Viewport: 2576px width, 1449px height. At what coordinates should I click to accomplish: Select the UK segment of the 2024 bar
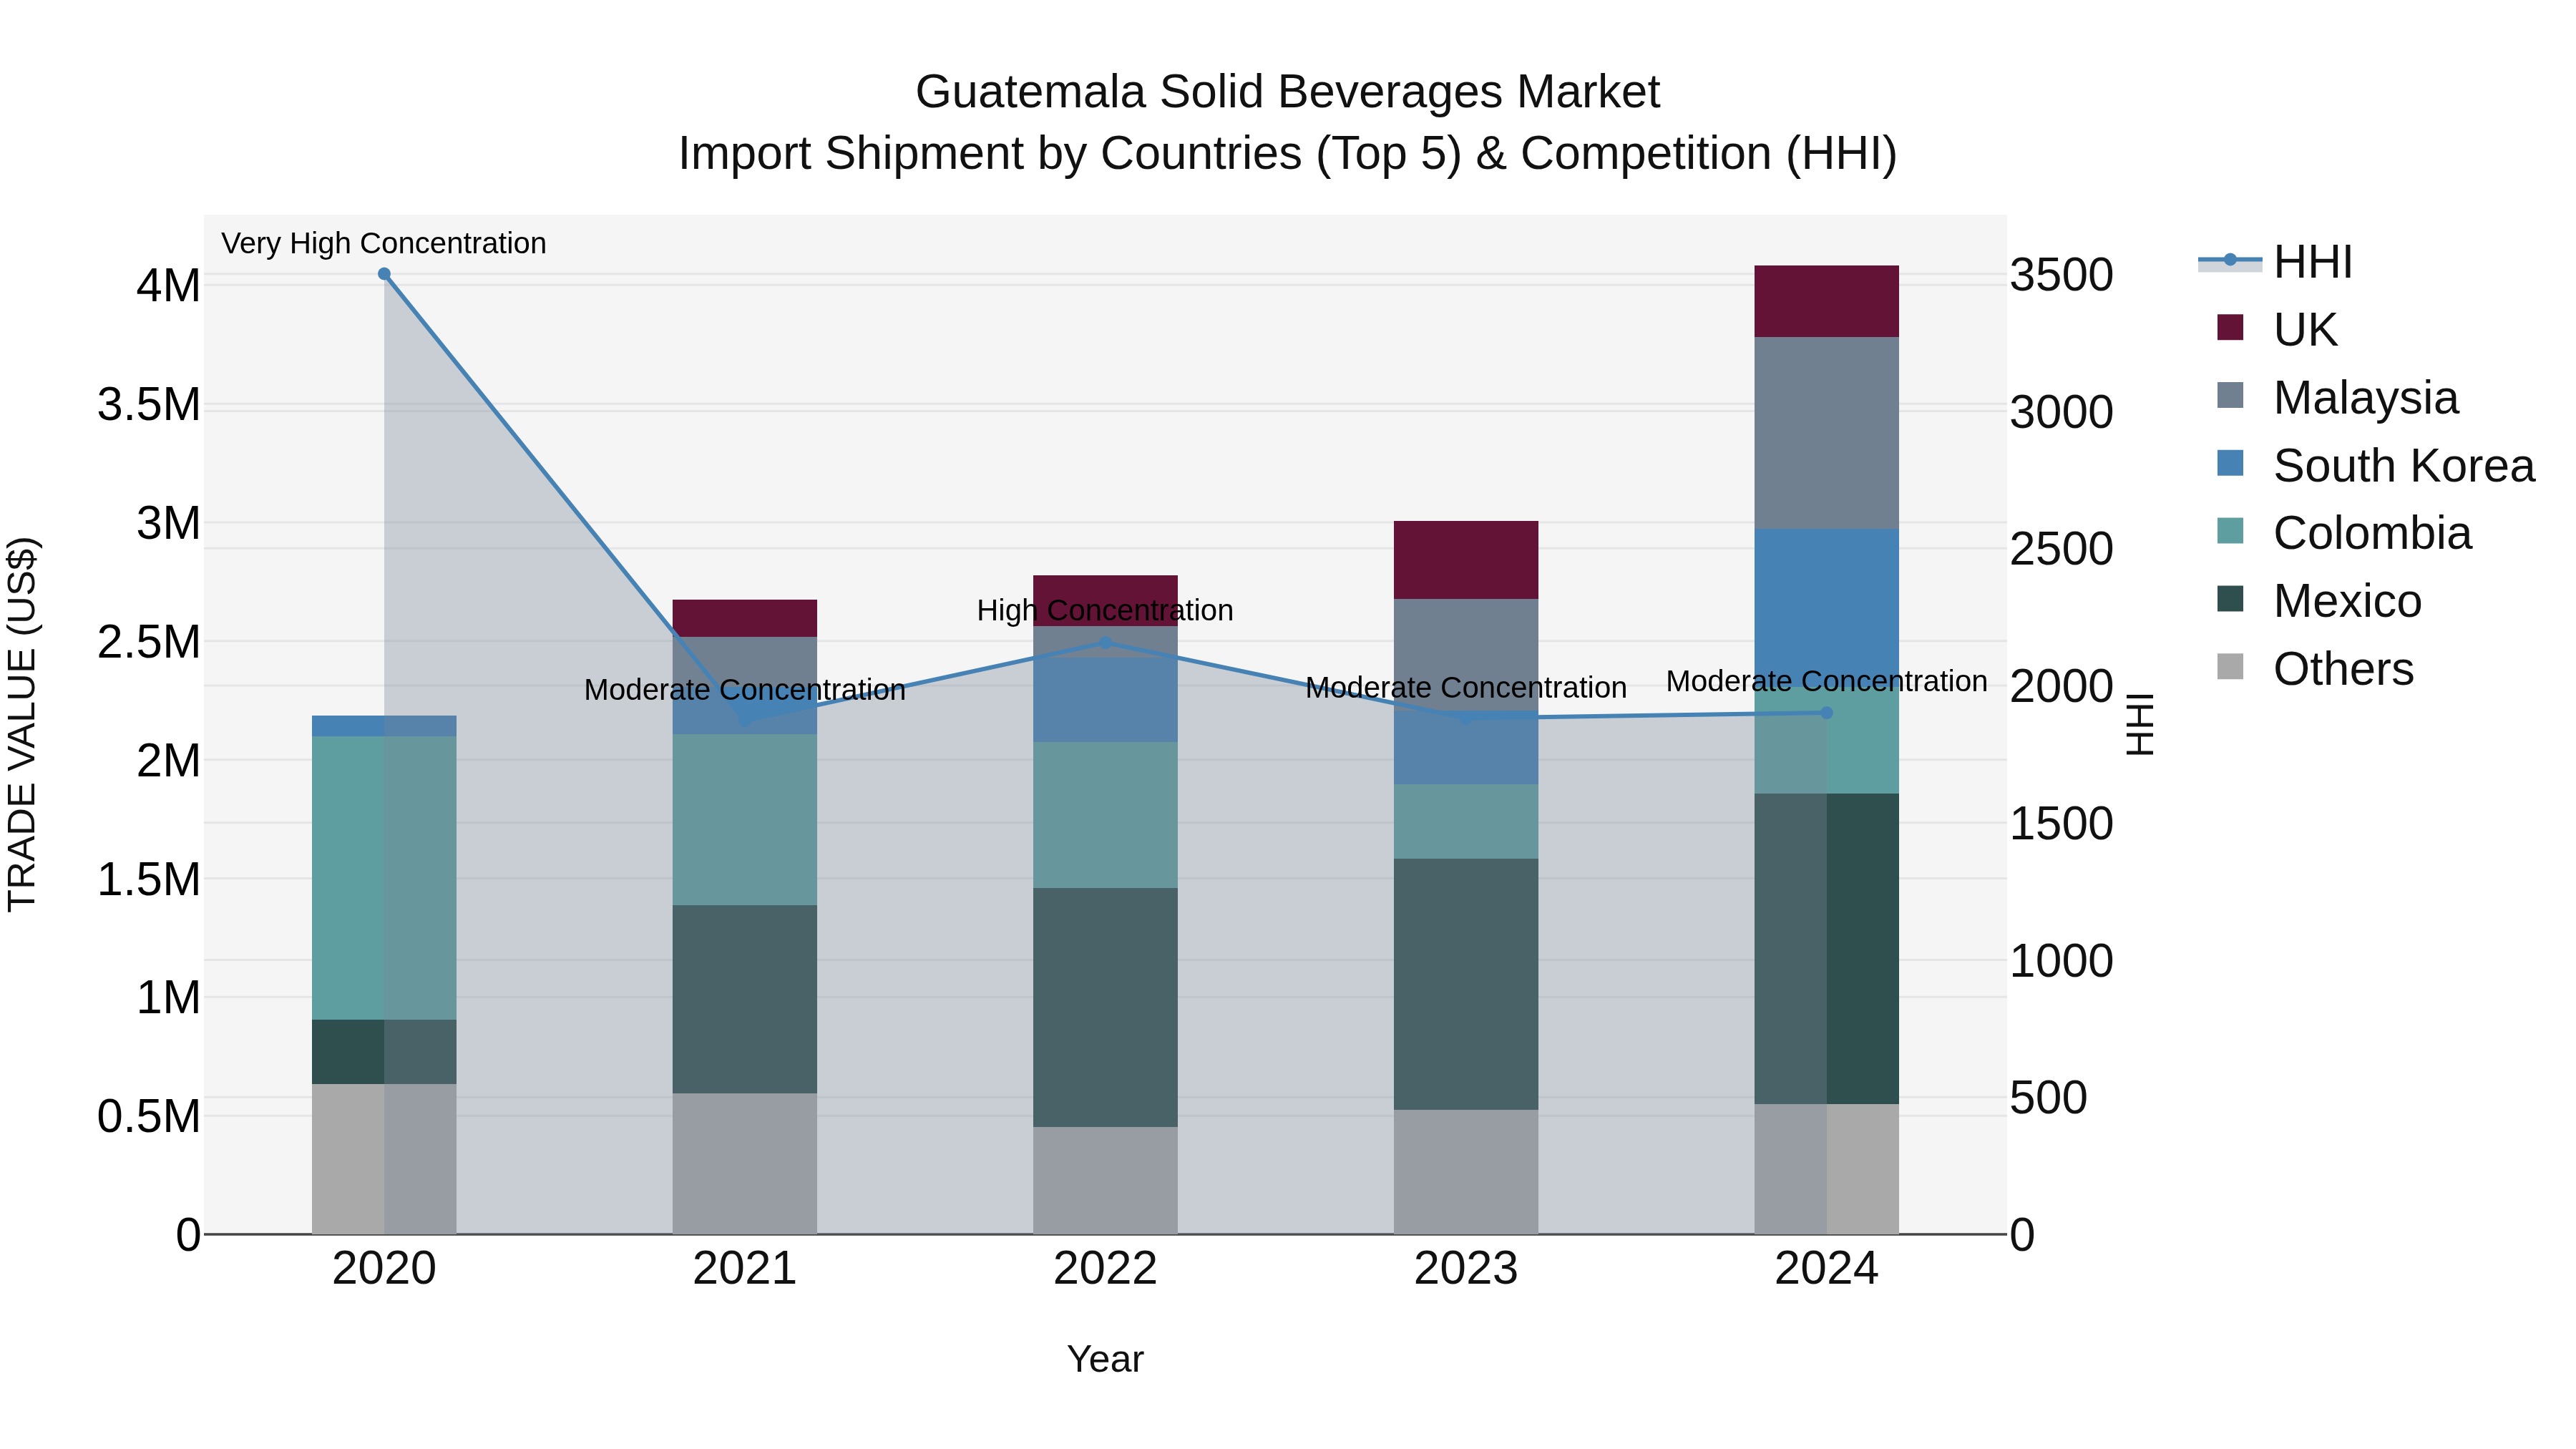coord(1826,301)
